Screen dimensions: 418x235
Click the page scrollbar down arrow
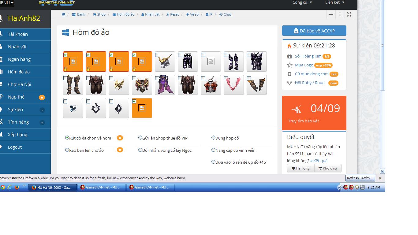(x=382, y=171)
